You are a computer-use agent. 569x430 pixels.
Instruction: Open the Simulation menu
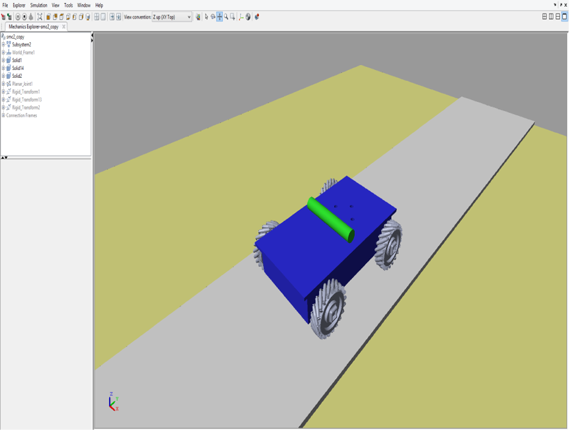coord(39,5)
